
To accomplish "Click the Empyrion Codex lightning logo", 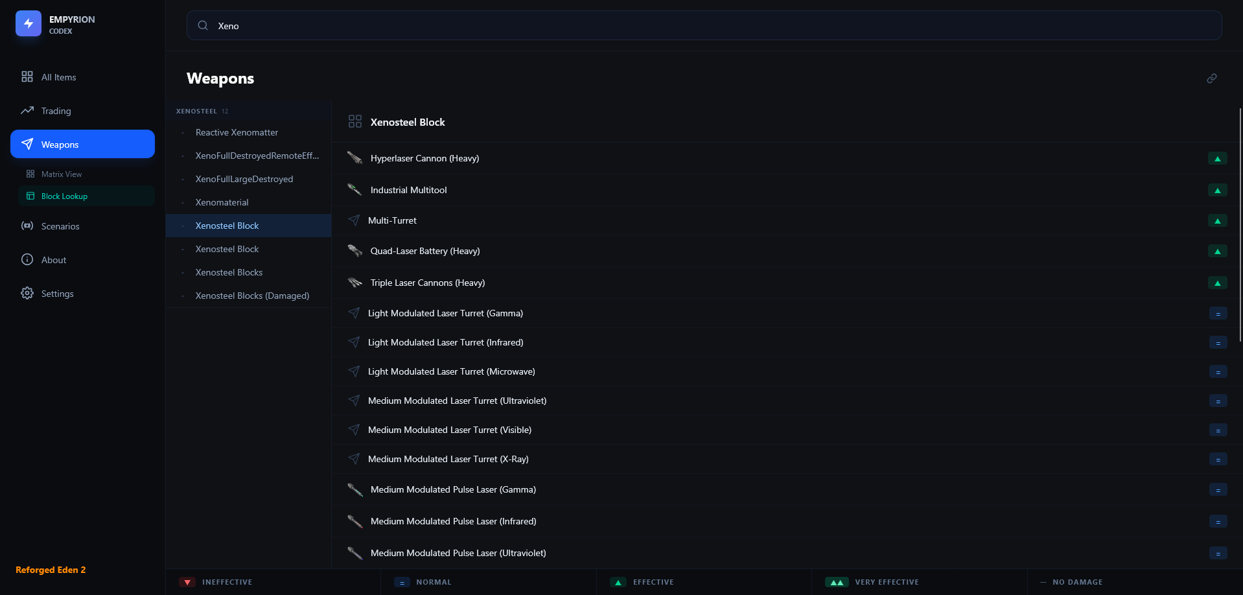I will pos(29,23).
